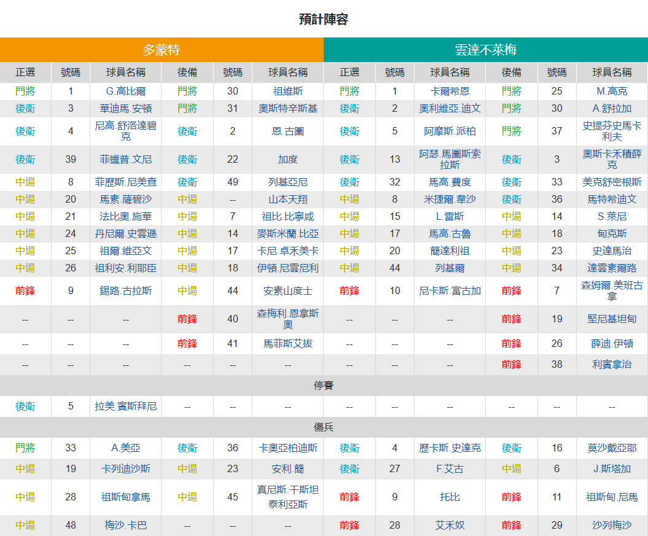Click player name 山本天翔
Viewport: 648px width, 536px height.
pos(287,200)
